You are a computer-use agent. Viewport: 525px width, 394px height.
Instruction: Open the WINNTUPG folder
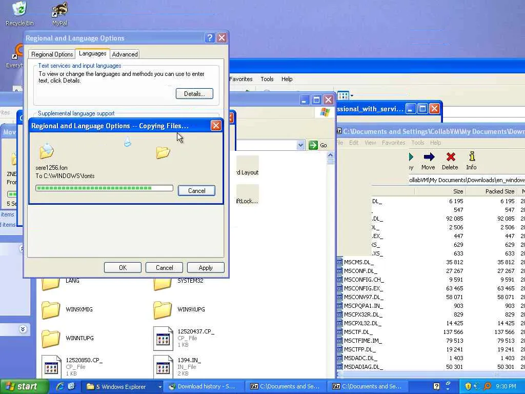point(51,339)
